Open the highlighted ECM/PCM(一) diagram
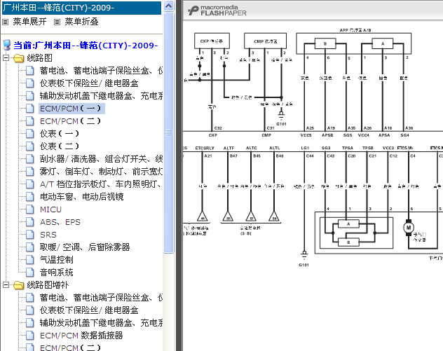Image resolution: width=443 pixels, height=351 pixels. pos(70,109)
